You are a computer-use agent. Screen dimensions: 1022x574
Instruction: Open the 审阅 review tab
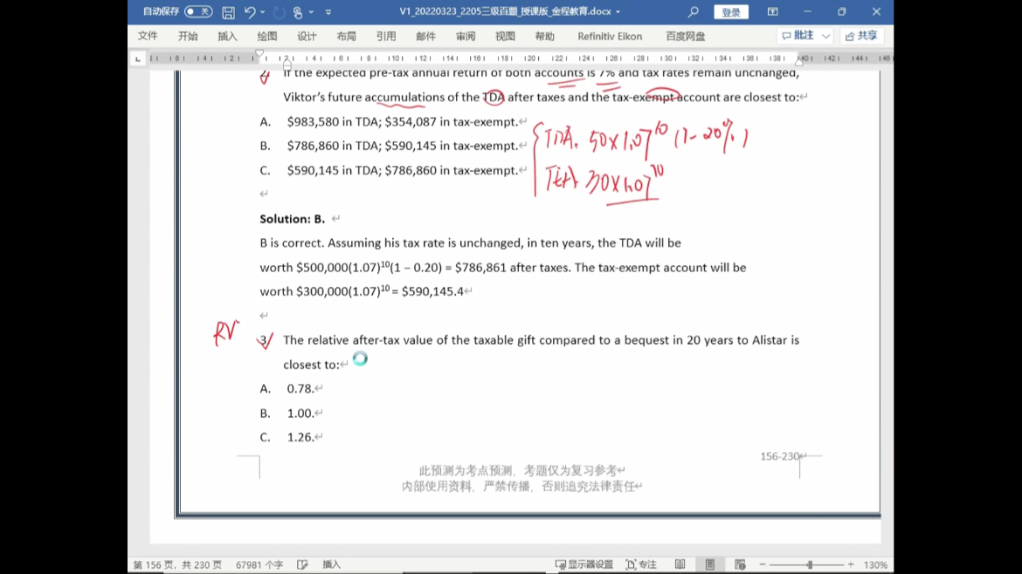click(466, 36)
